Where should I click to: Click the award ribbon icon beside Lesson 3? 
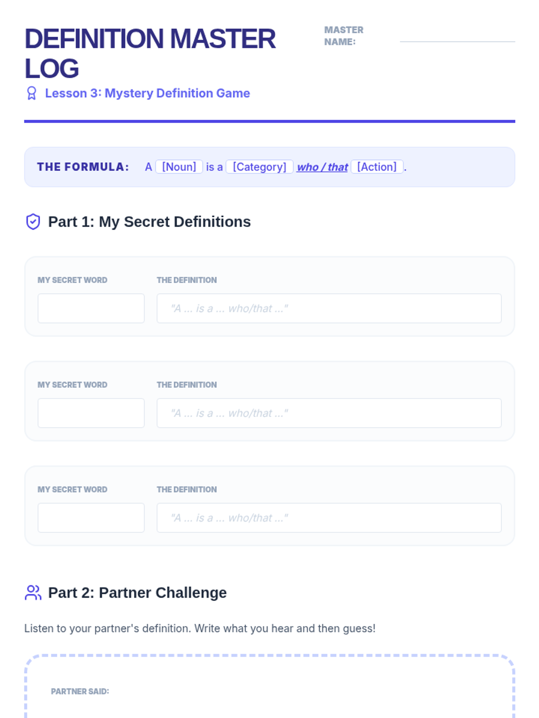pyautogui.click(x=31, y=93)
